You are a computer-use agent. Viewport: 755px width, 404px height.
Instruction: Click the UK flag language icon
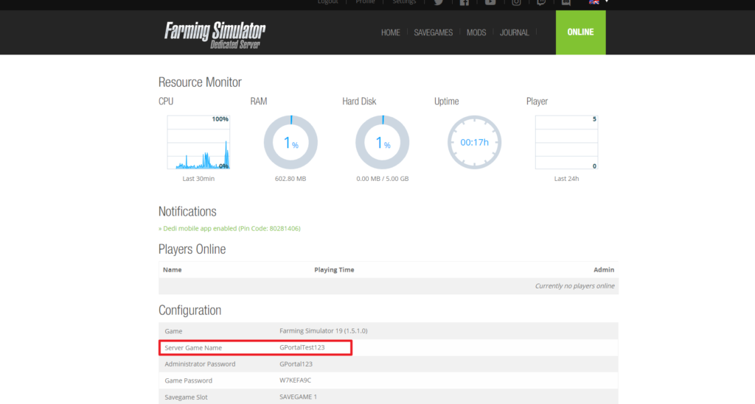(x=594, y=2)
